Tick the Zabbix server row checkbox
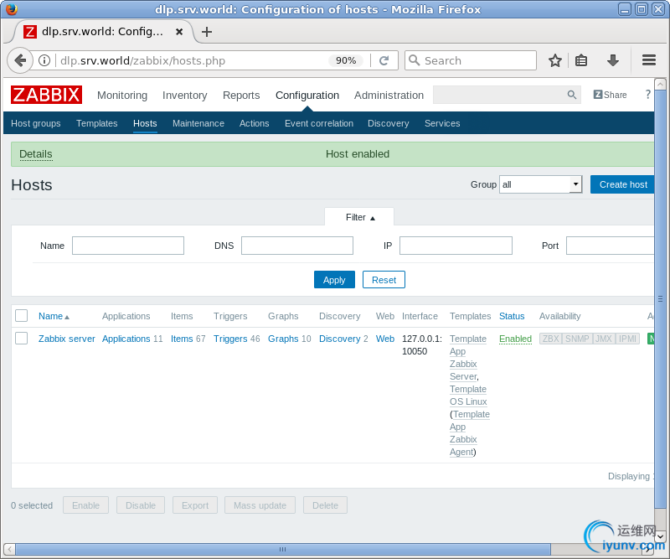670x559 pixels. tap(22, 339)
